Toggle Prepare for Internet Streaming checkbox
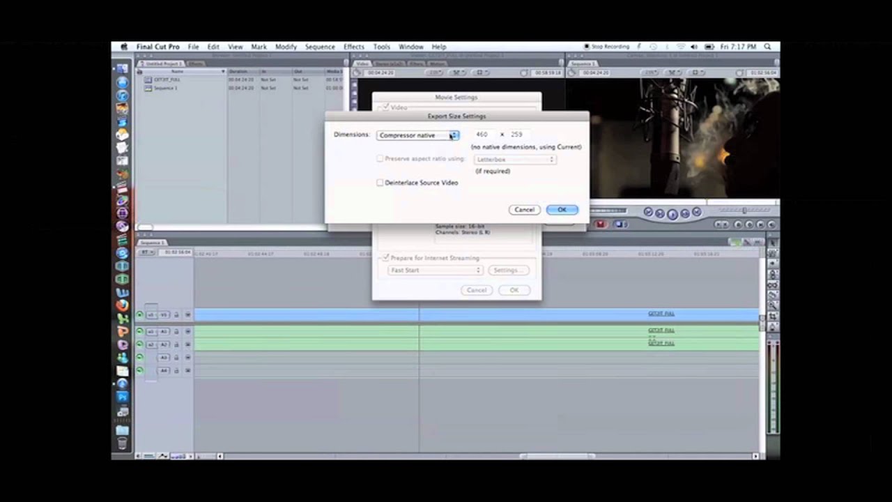This screenshot has height=502, width=892. click(386, 258)
